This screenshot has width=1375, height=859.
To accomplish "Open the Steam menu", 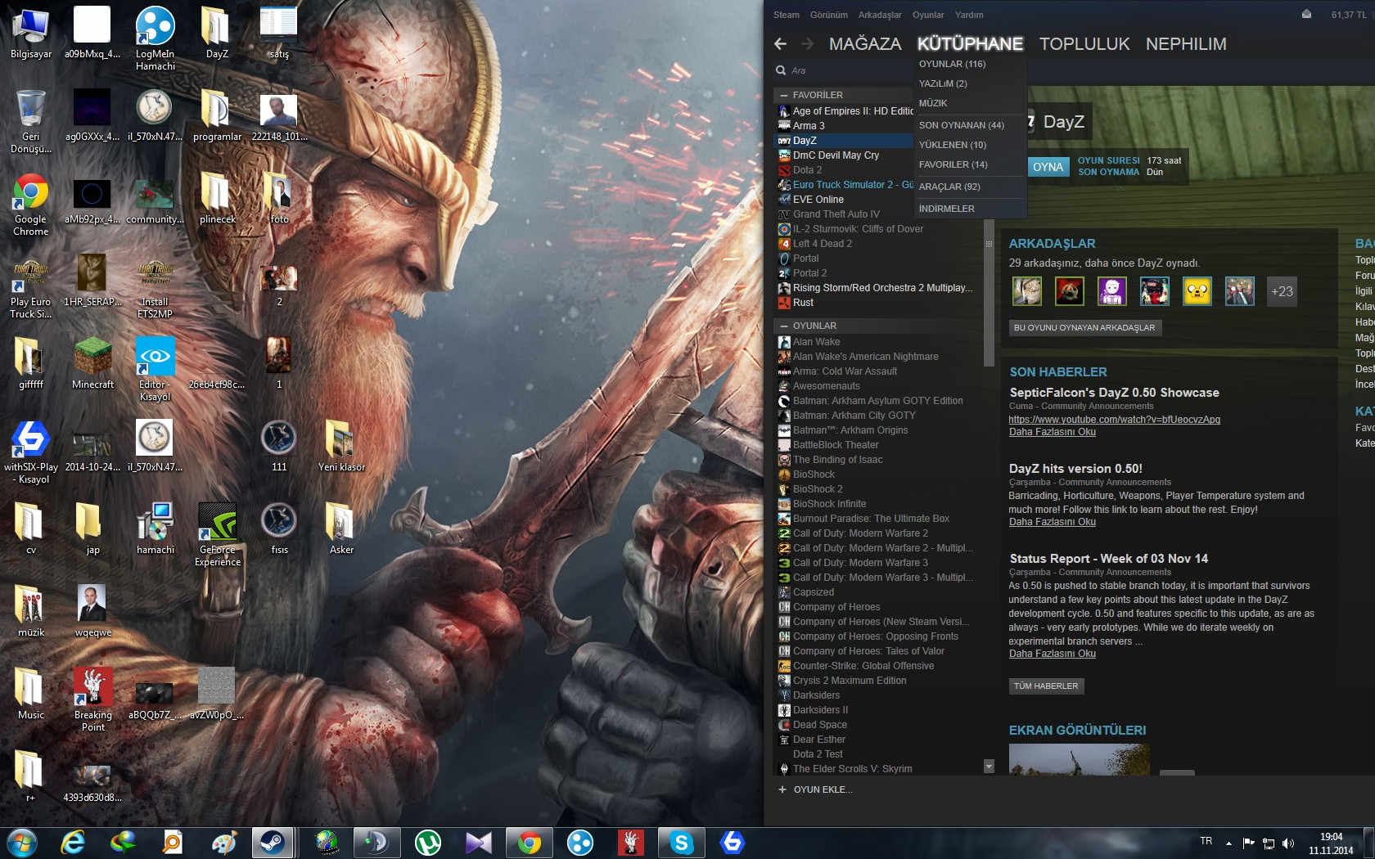I will (787, 15).
